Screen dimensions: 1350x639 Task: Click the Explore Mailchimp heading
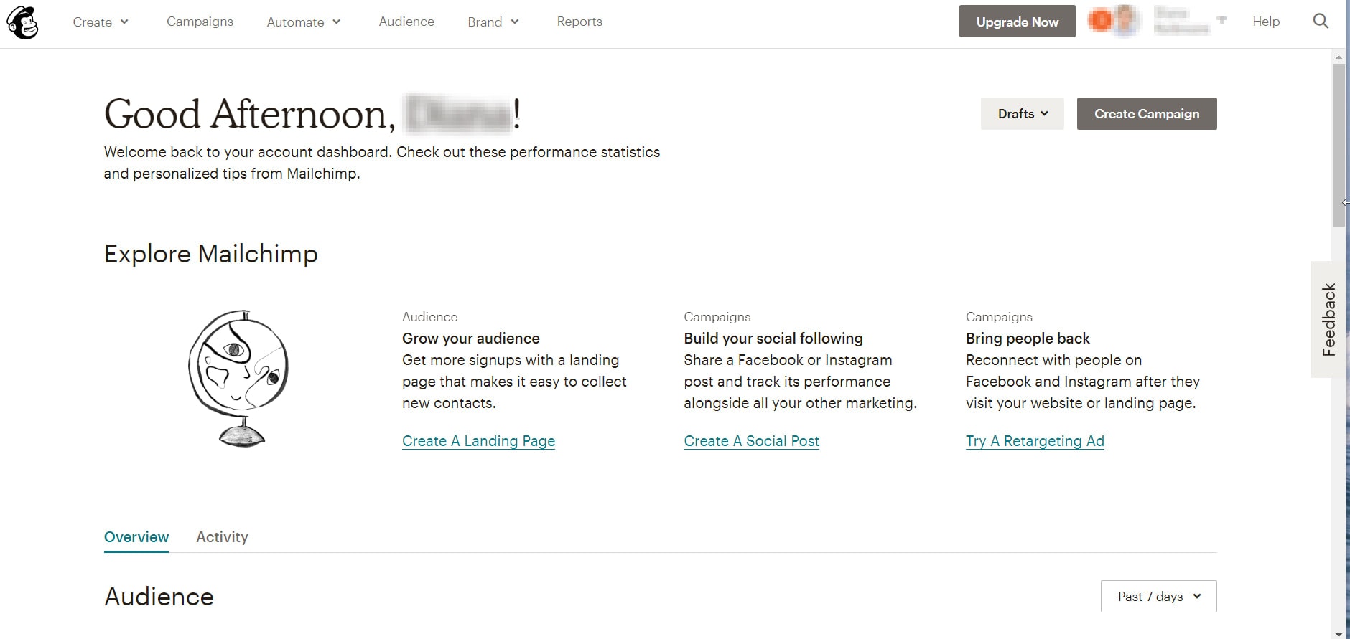211,254
